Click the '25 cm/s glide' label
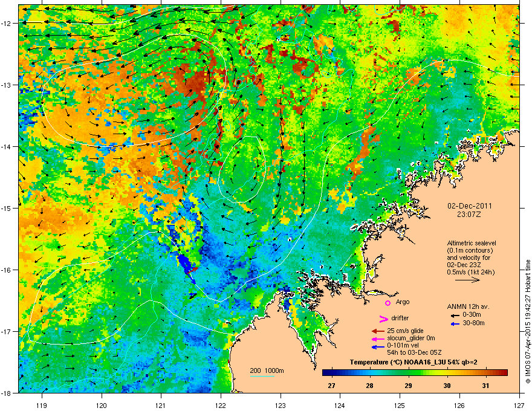This screenshot has height=411, width=532. [405, 331]
